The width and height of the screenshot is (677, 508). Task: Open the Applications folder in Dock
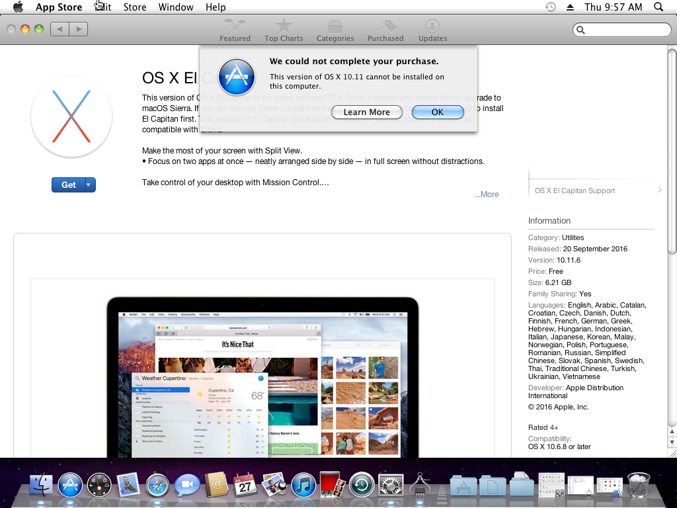(x=463, y=485)
